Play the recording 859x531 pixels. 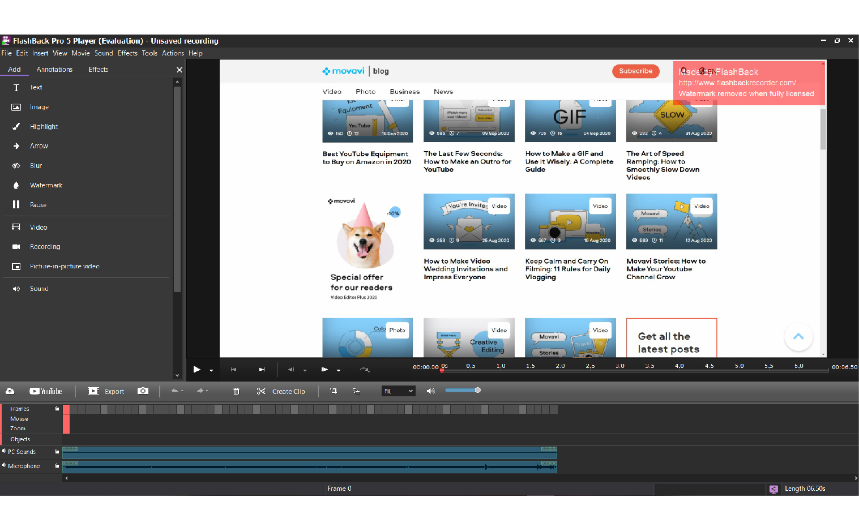pyautogui.click(x=196, y=370)
